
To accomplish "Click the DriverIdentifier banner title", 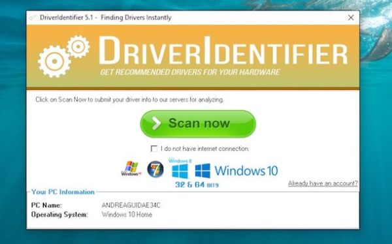I will click(223, 51).
